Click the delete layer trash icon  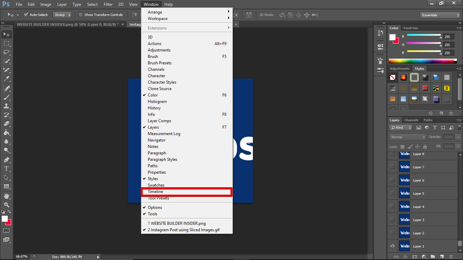tap(451, 257)
